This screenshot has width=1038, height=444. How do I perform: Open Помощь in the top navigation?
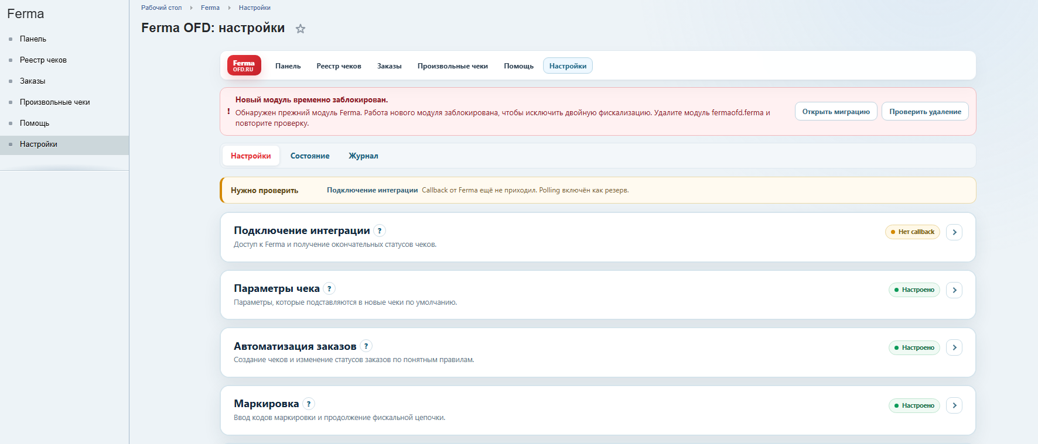tap(519, 66)
